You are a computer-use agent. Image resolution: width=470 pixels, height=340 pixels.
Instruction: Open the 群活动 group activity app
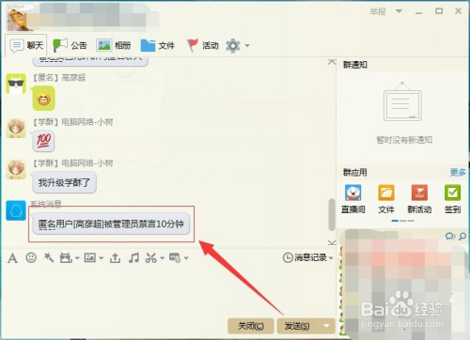419,199
